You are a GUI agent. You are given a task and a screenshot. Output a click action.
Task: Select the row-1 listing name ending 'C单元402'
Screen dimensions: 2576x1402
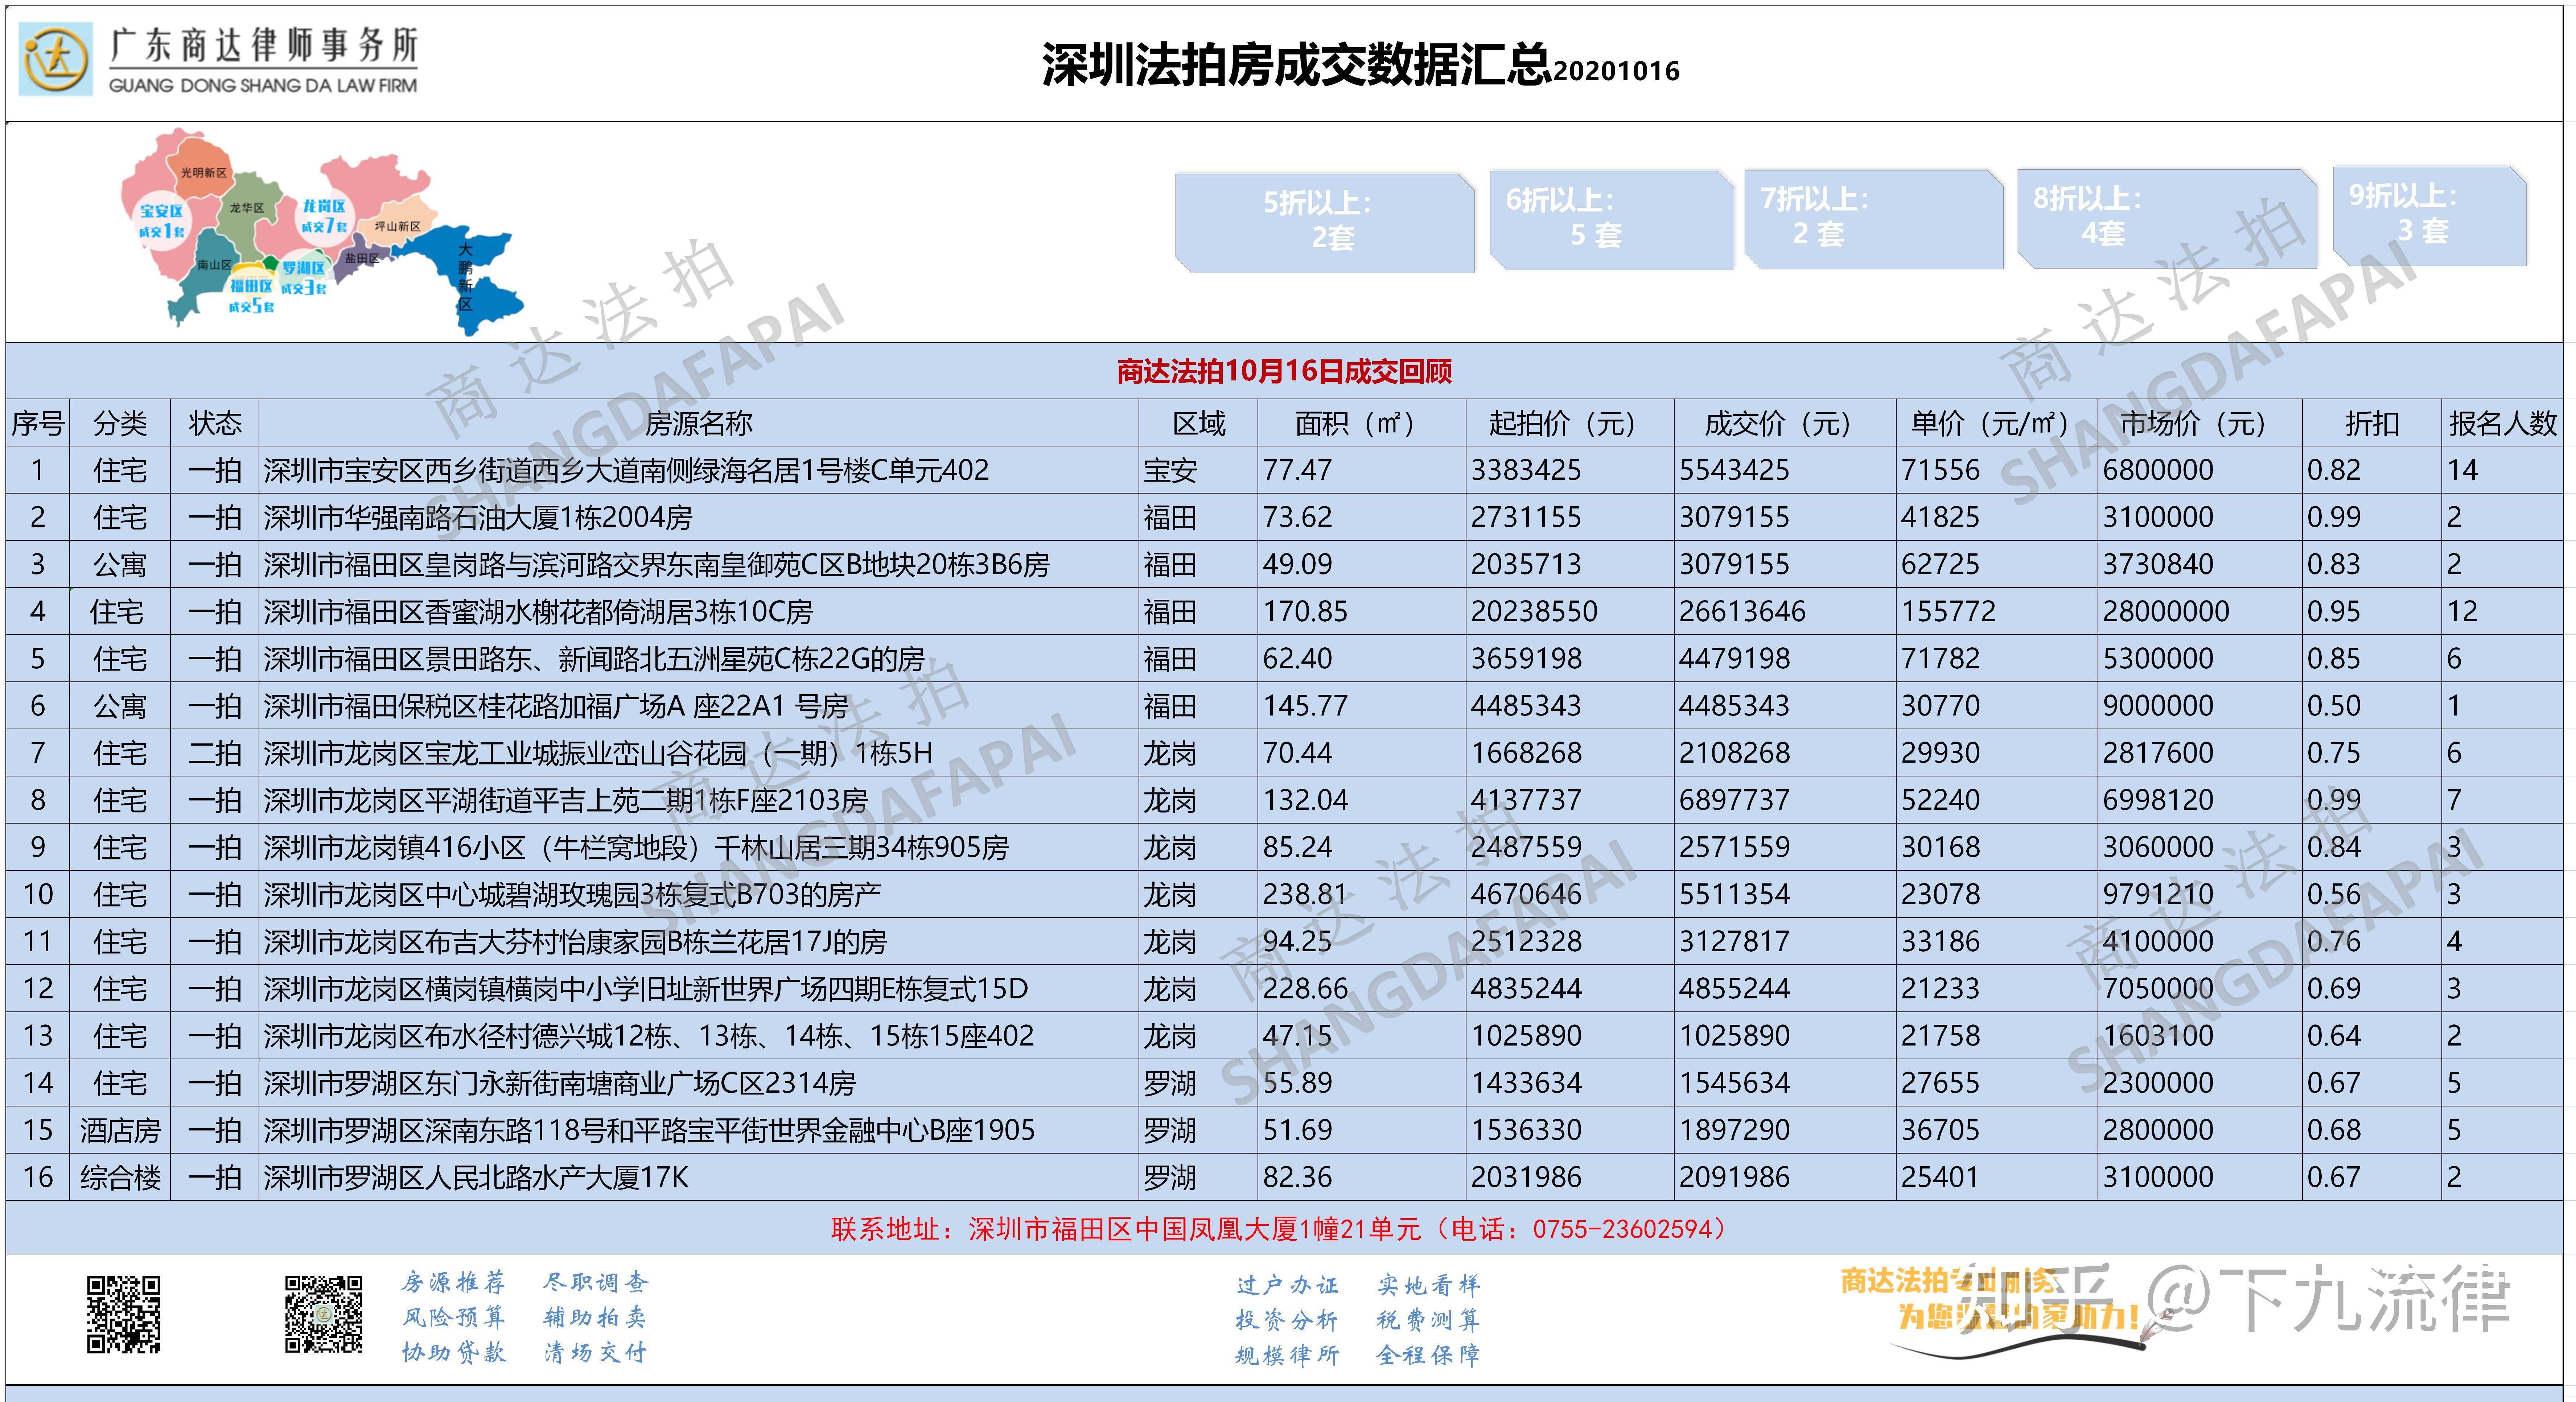(626, 470)
